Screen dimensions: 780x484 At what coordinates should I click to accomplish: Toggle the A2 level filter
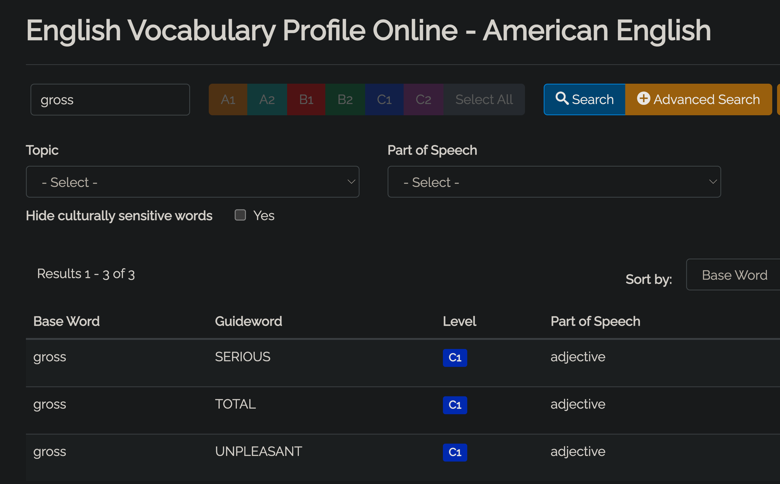coord(267,99)
